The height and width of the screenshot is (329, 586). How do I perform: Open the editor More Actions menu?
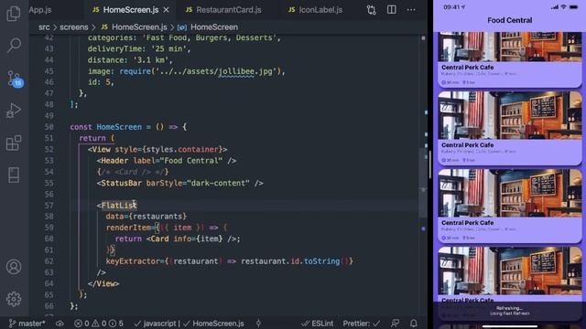click(x=411, y=10)
